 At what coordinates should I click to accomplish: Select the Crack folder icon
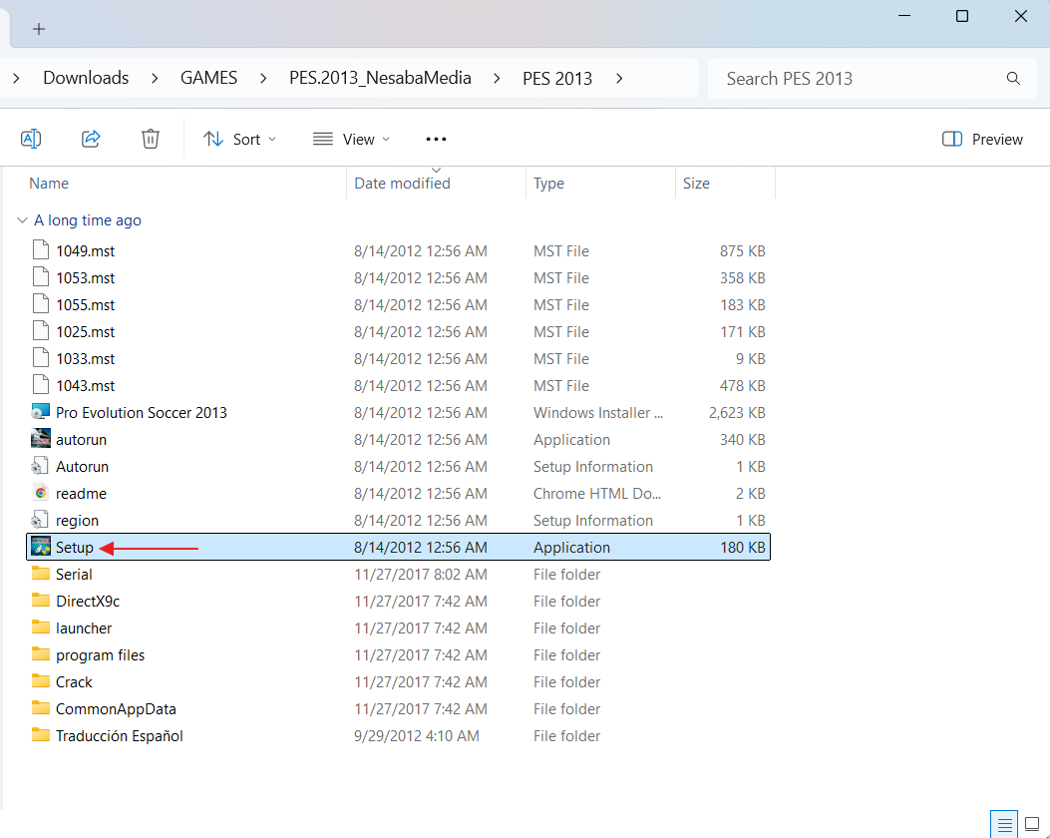pos(41,681)
